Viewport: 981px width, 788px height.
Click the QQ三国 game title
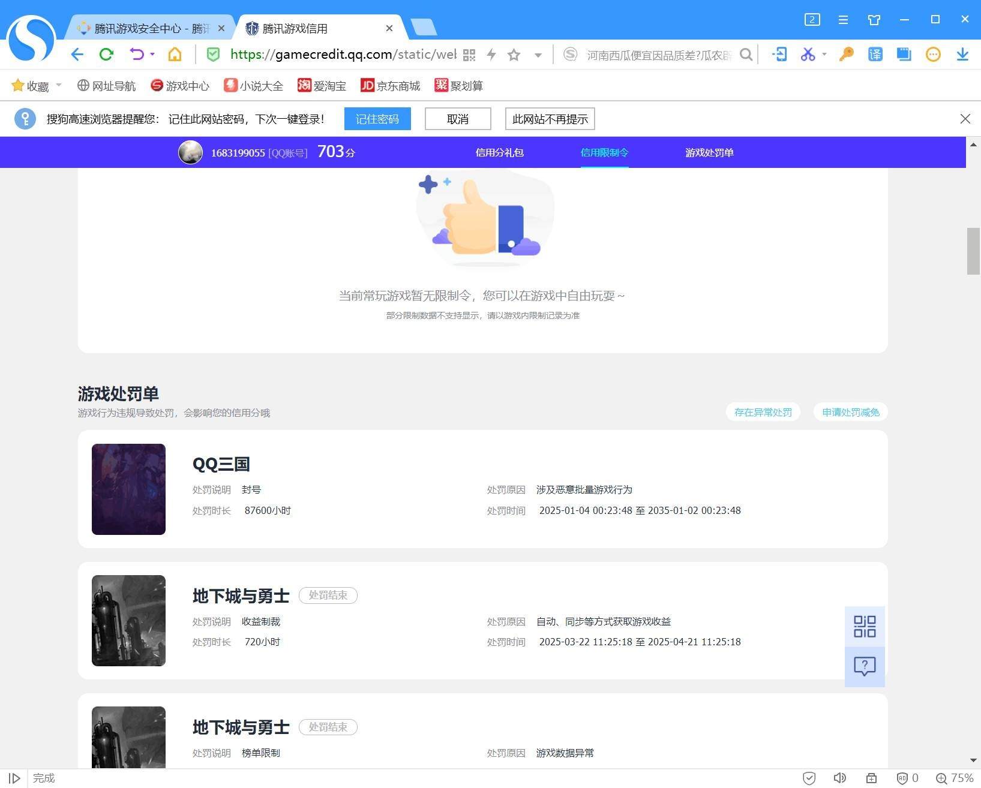pos(221,464)
